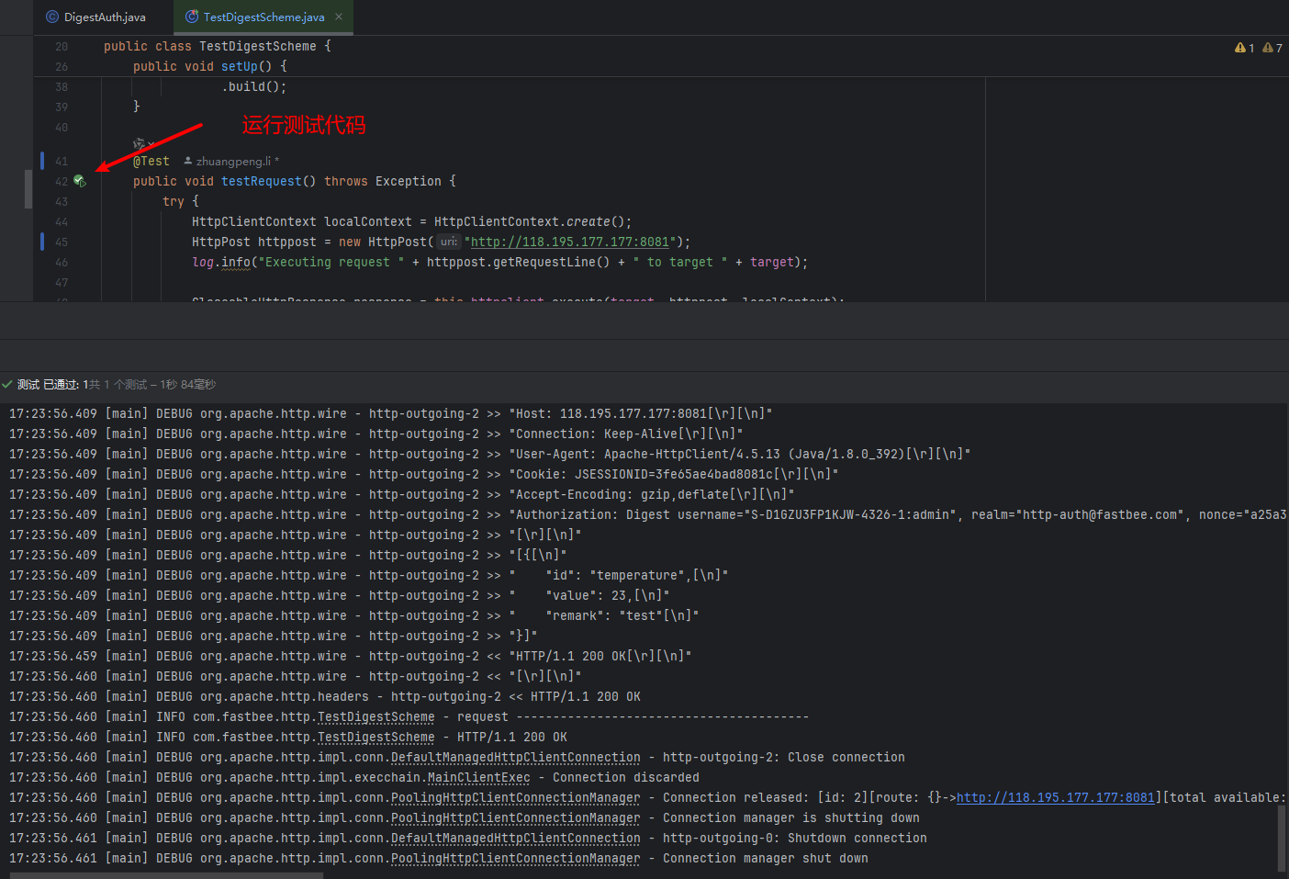Click gutter line number 43
Image resolution: width=1289 pixels, height=879 pixels.
pos(62,201)
